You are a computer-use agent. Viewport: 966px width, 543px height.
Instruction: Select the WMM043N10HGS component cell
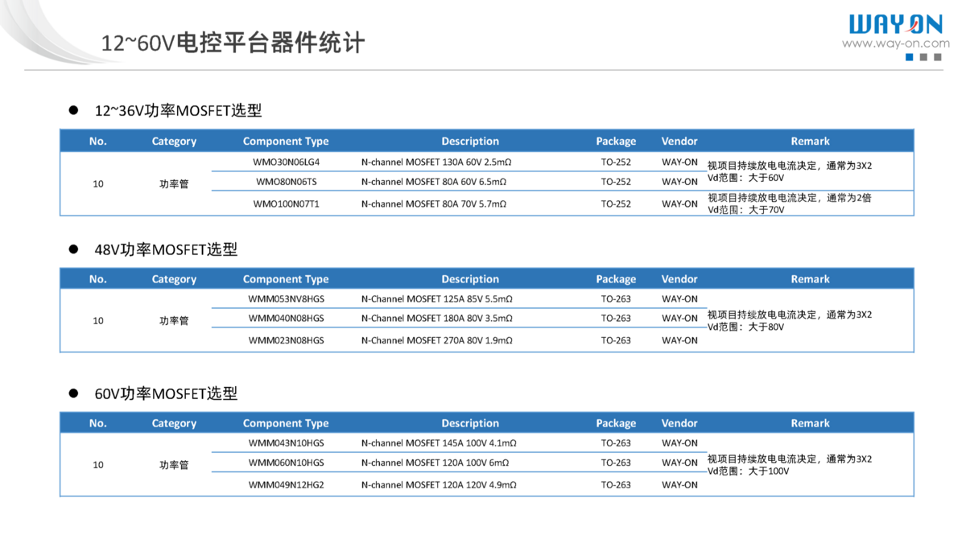pyautogui.click(x=286, y=443)
